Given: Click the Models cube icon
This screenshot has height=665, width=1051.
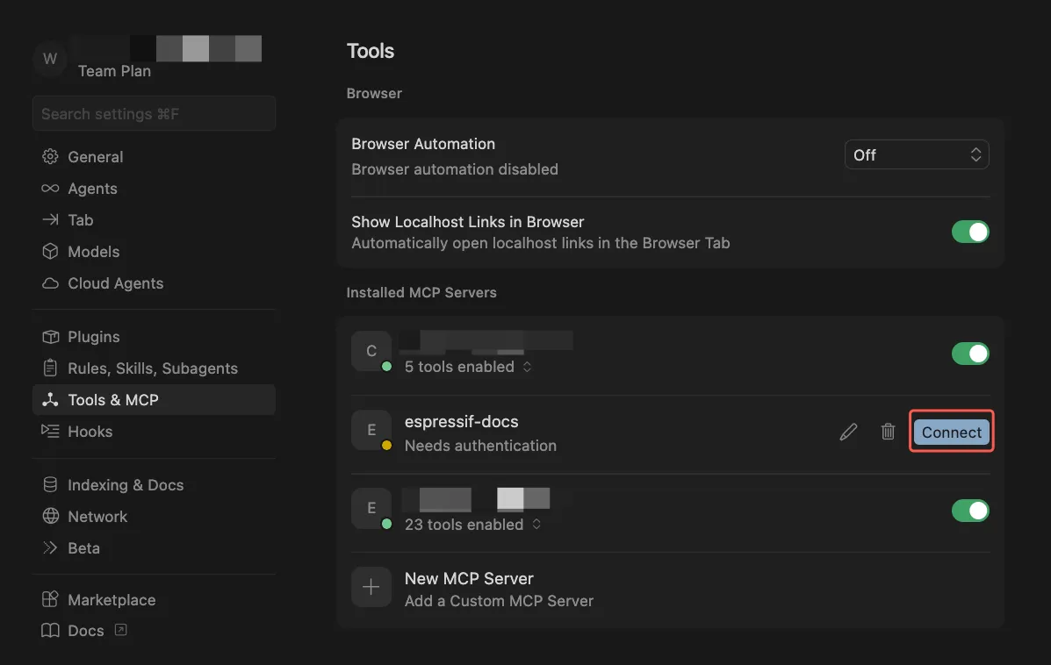Looking at the screenshot, I should tap(50, 252).
